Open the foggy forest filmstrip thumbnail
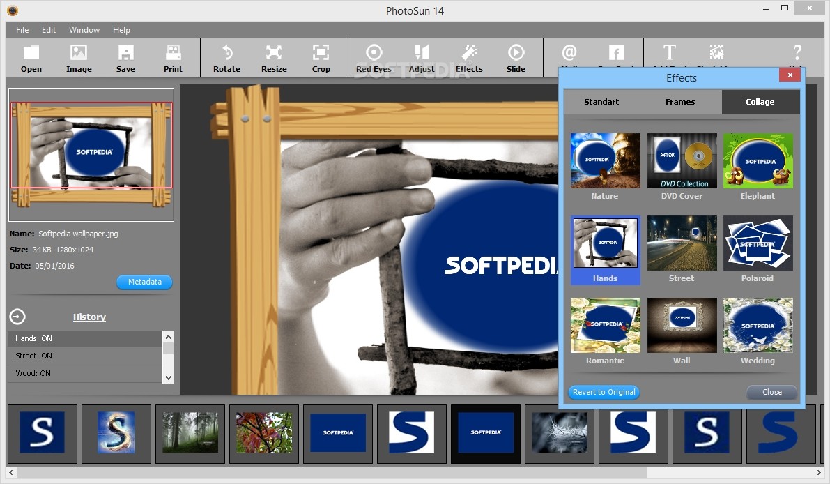This screenshot has height=484, width=830. [x=190, y=434]
